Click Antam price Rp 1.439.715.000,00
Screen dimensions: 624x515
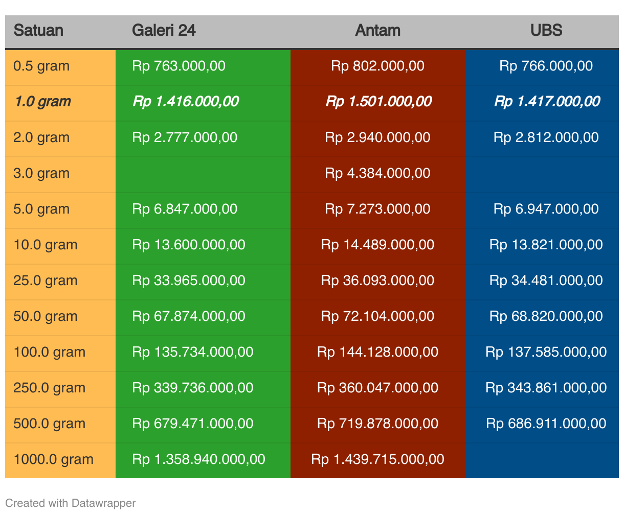[x=377, y=459]
